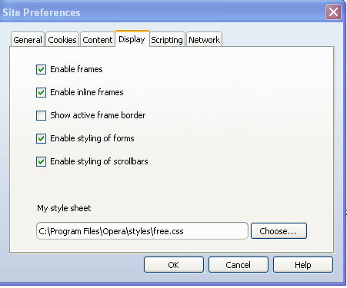Image resolution: width=347 pixels, height=288 pixels.
Task: Open Help for this dialog
Action: (303, 265)
